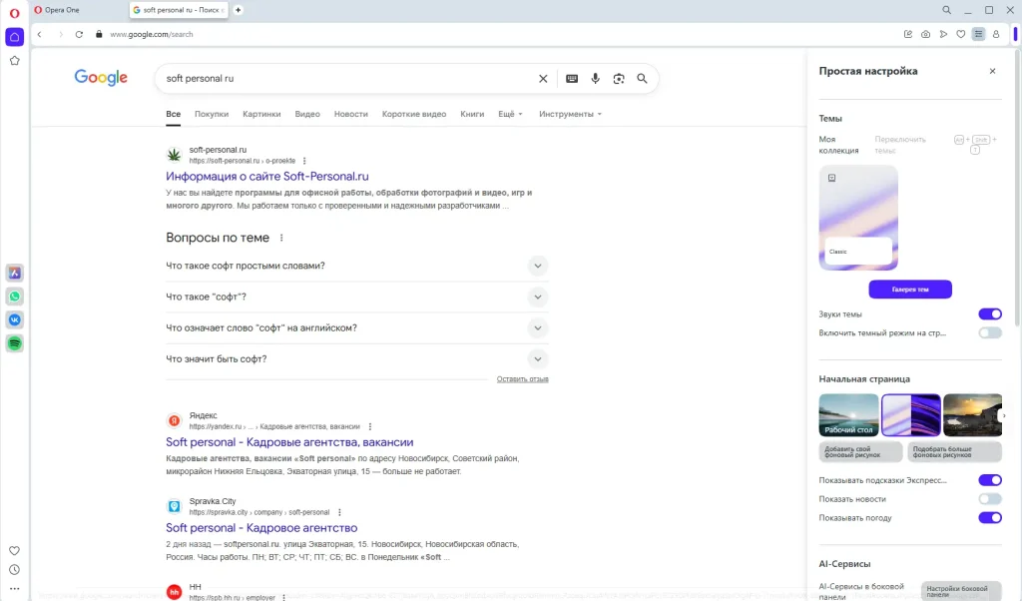Enable dark mode on pages toggle
This screenshot has height=601, width=1022.
pos(989,332)
